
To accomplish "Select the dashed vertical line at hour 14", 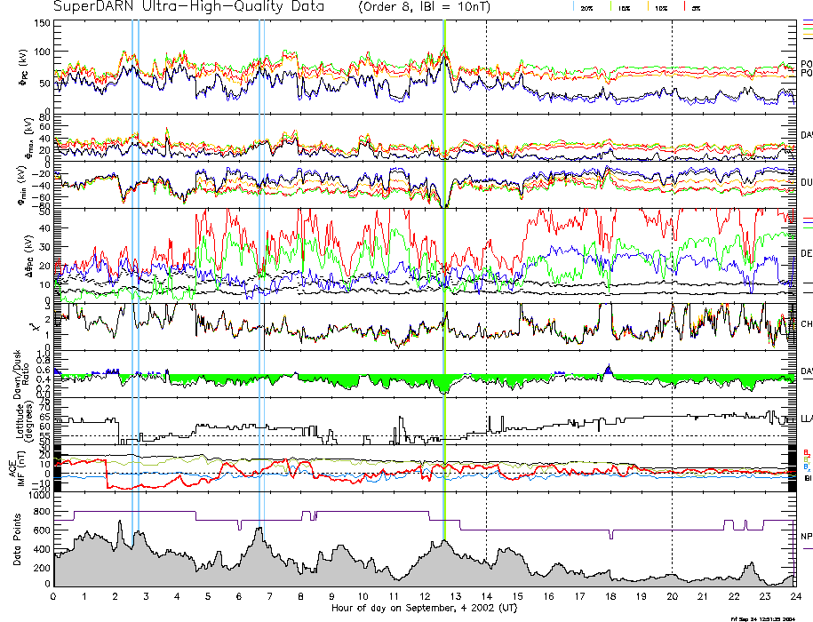I will pyautogui.click(x=486, y=267).
